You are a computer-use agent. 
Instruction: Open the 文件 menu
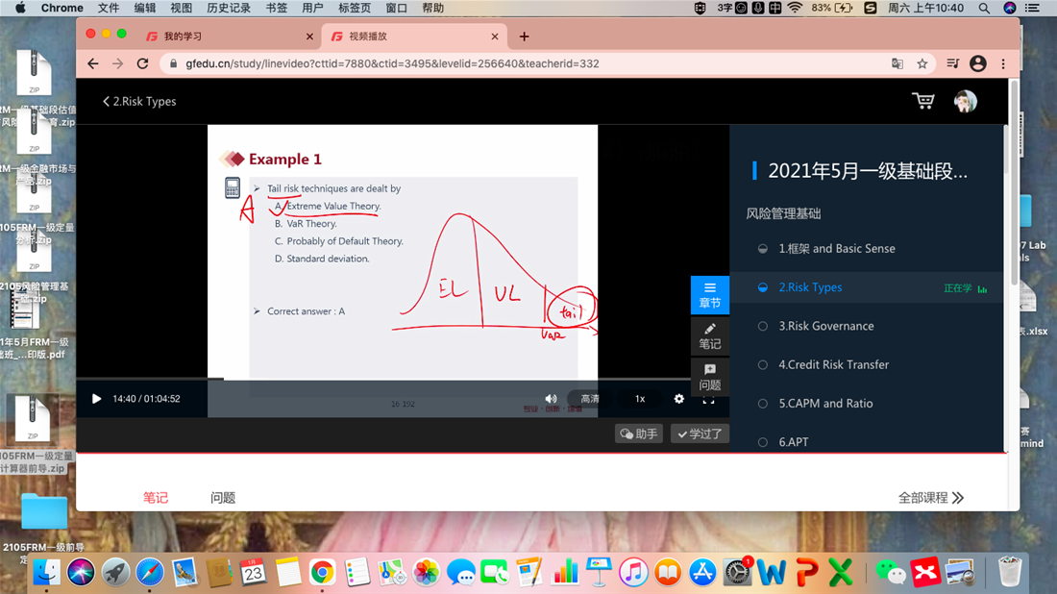(x=109, y=8)
